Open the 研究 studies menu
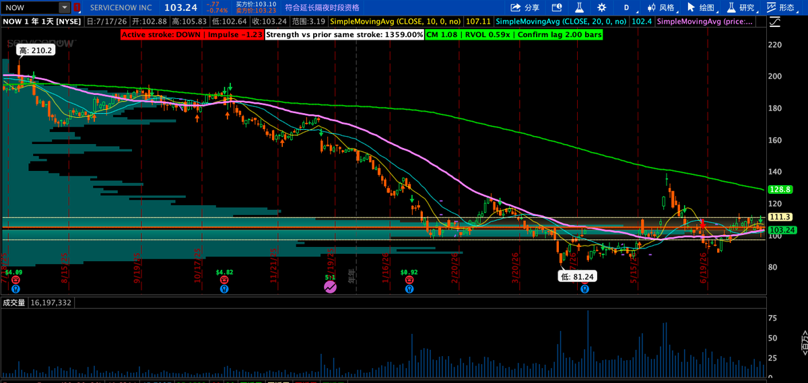Viewport: 808px width, 383px height. 741,7
